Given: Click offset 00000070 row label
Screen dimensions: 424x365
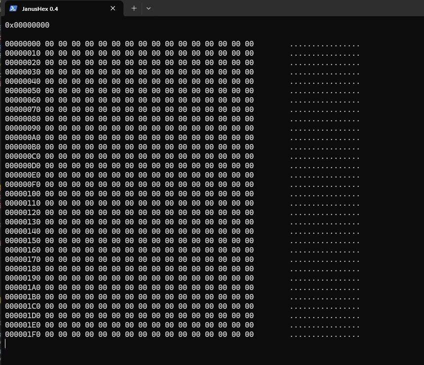Looking at the screenshot, I should pyautogui.click(x=23, y=109).
